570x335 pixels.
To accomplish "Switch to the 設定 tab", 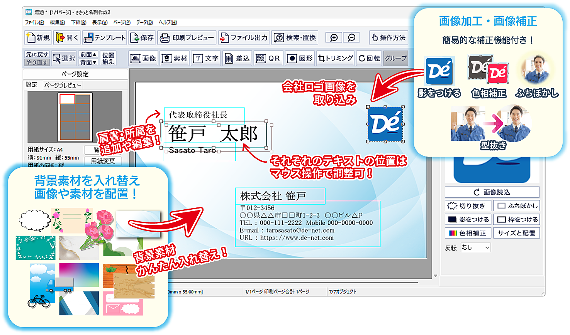I will (32, 85).
